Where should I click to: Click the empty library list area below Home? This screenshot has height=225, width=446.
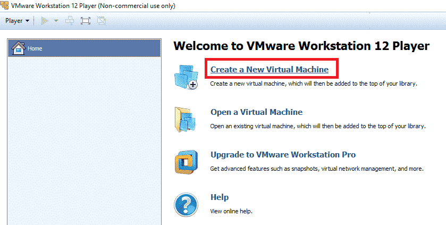(84, 138)
